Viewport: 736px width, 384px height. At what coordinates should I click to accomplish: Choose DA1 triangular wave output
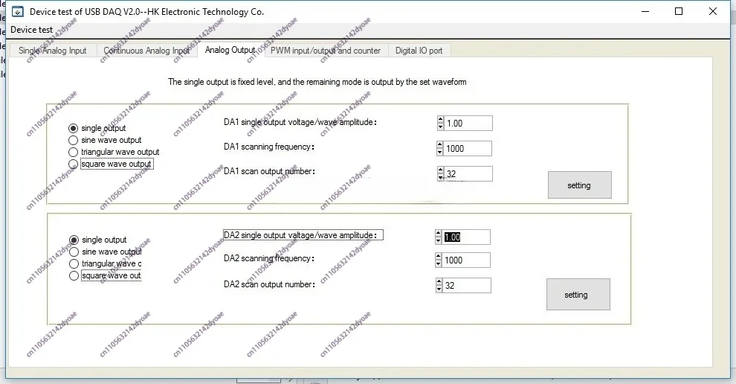coord(73,152)
